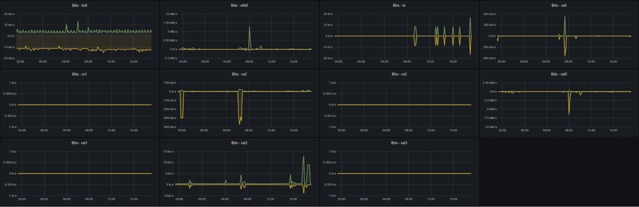Click the -20 kb/s axis label in br0 panel
Viewport: 639px width, 207px height.
[x=9, y=58]
